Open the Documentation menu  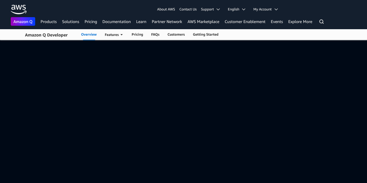point(117,22)
